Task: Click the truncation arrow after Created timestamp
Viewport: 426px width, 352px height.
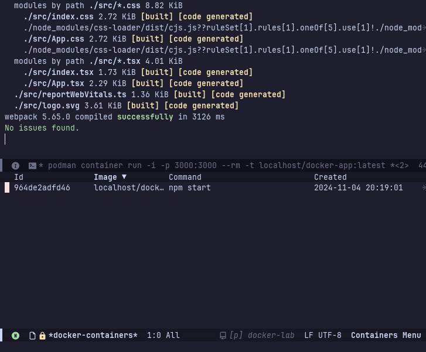Action: 423,188
